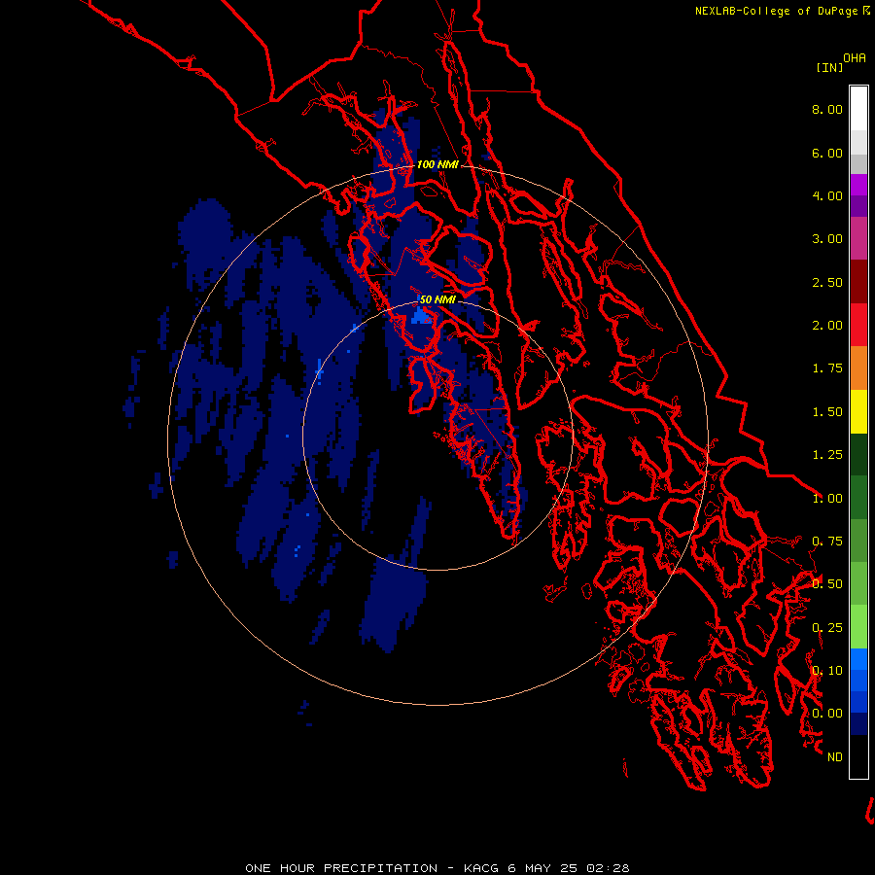Select the 1.00 legend value
The width and height of the screenshot is (875, 875).
click(827, 499)
